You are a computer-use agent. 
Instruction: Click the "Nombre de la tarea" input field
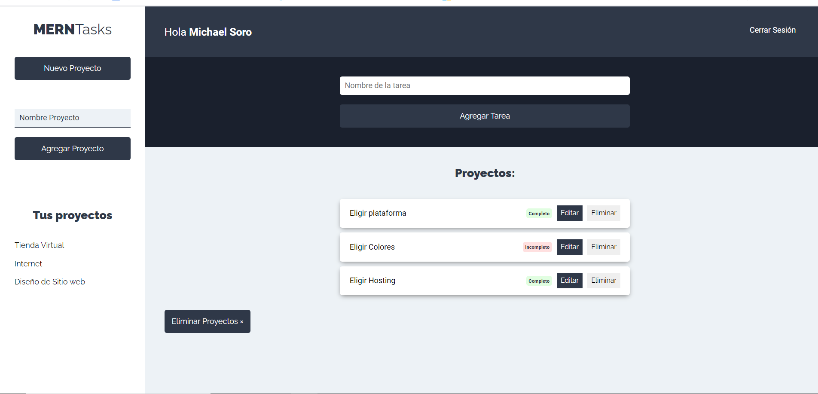point(484,86)
